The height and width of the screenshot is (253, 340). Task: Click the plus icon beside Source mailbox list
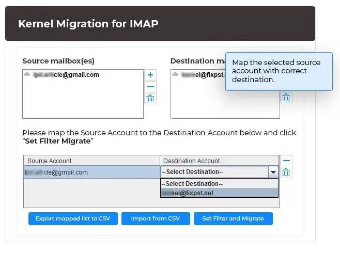coord(150,75)
